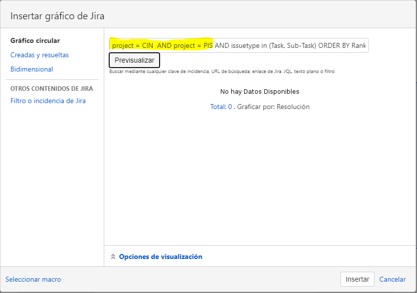The height and width of the screenshot is (293, 417).
Task: Click the Insertar button
Action: tap(357, 279)
